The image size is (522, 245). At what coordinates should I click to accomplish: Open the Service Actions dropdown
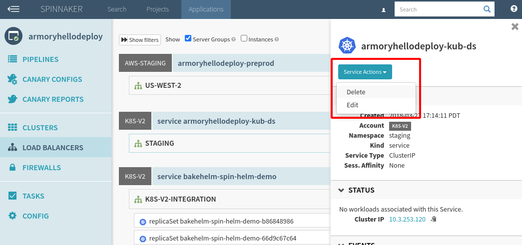[365, 72]
